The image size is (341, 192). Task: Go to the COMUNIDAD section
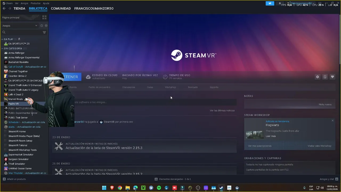pos(61,9)
